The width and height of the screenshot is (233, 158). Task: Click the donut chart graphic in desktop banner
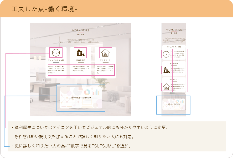click(x=87, y=92)
